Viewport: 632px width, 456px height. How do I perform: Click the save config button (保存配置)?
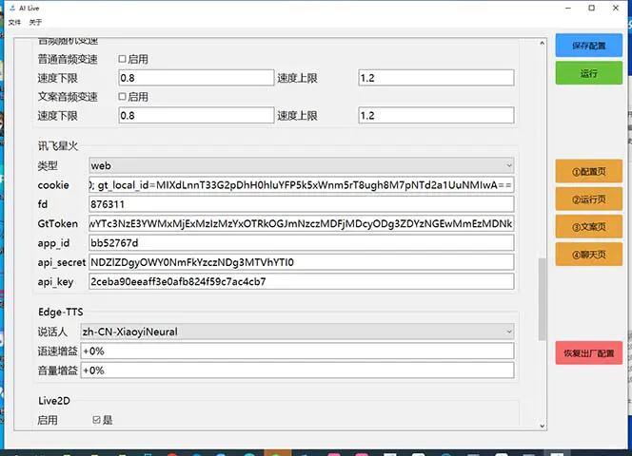click(x=588, y=45)
